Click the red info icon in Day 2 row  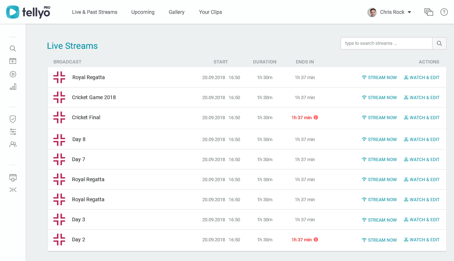316,239
